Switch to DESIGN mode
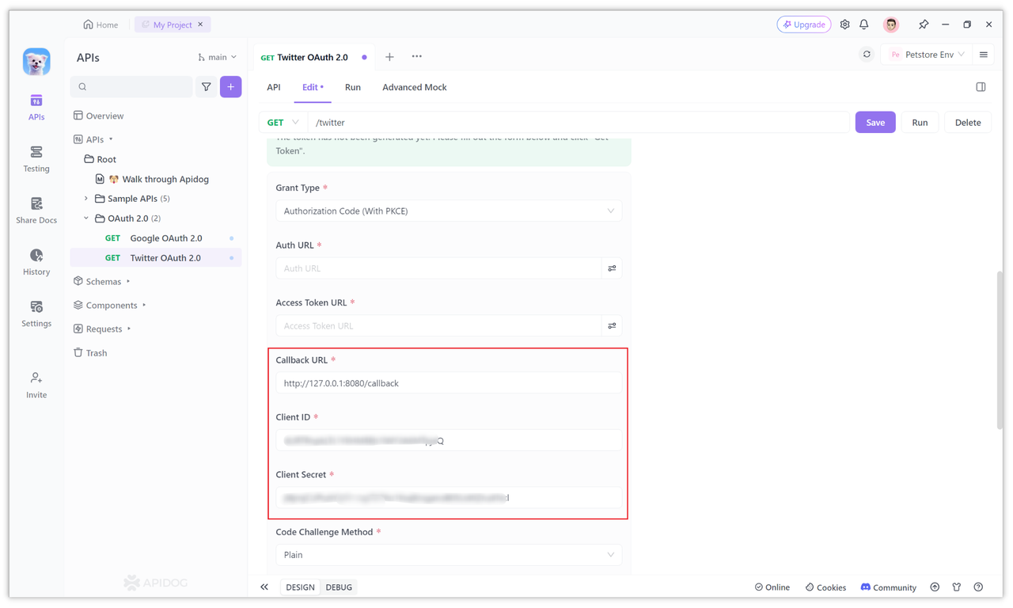The width and height of the screenshot is (1013, 608). pyautogui.click(x=300, y=587)
